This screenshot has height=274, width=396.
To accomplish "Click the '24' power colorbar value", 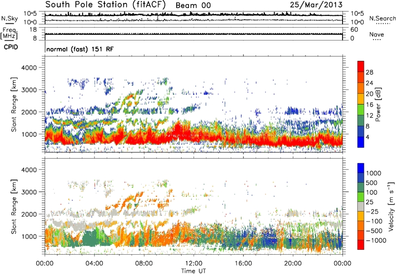I will (369, 83).
